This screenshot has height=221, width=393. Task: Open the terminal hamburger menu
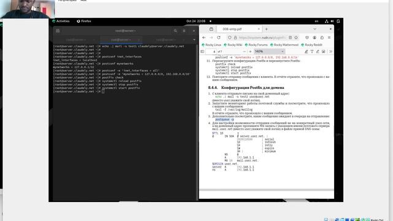coord(184,31)
